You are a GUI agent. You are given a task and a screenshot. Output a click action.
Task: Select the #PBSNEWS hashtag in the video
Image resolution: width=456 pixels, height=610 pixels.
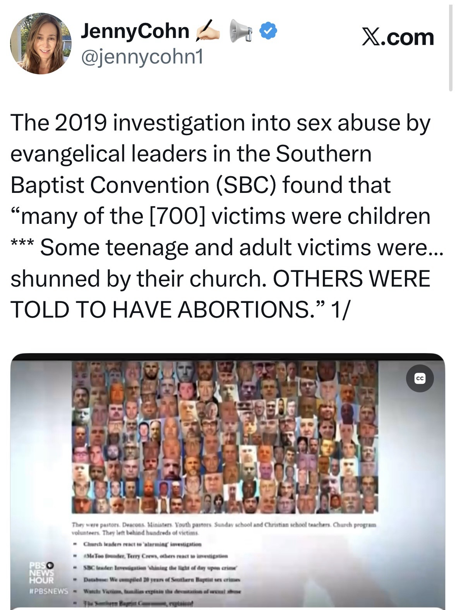tap(49, 591)
